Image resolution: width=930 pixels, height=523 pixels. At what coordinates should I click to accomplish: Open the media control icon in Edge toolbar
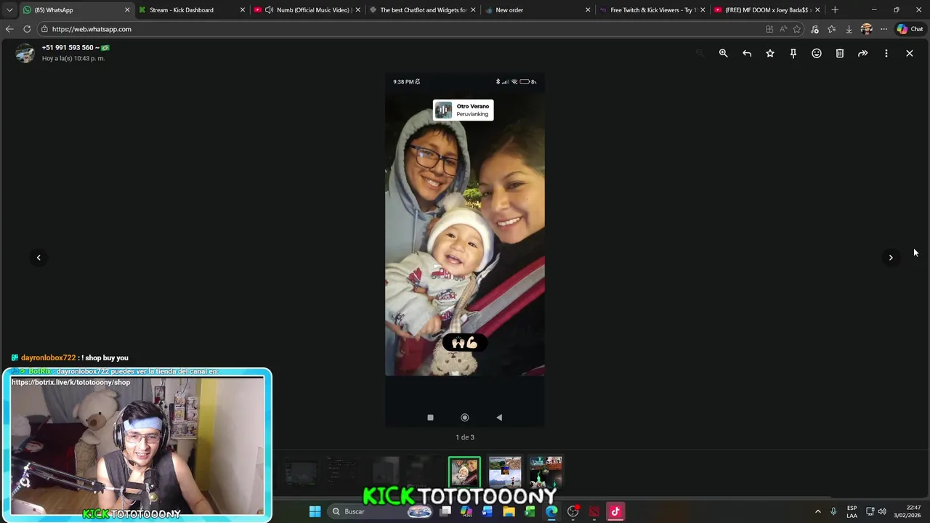(814, 29)
